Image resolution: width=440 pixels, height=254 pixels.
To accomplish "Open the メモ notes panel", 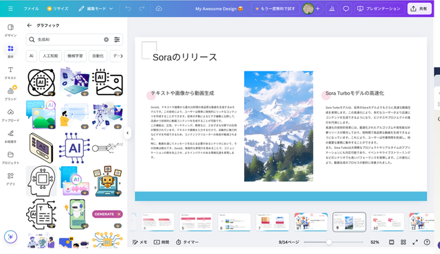I will click(x=140, y=242).
